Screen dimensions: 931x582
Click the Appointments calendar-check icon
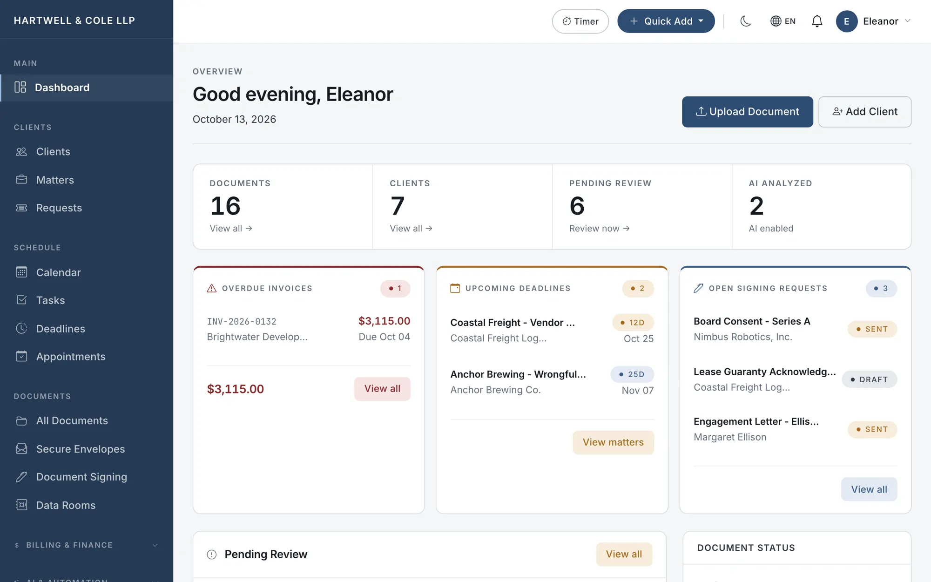pos(21,356)
